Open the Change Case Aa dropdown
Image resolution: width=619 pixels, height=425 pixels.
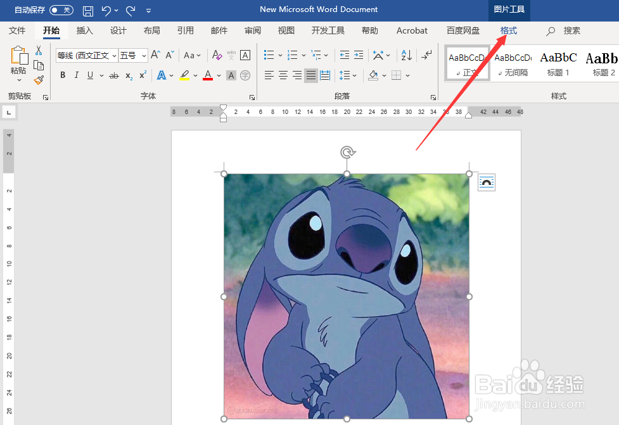pos(192,55)
